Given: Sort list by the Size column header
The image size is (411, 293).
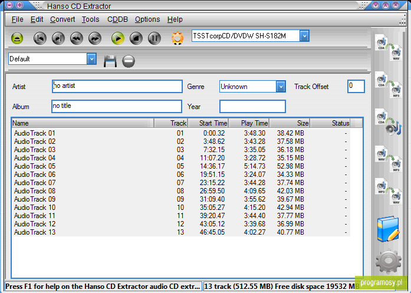Looking at the screenshot, I should pos(290,123).
